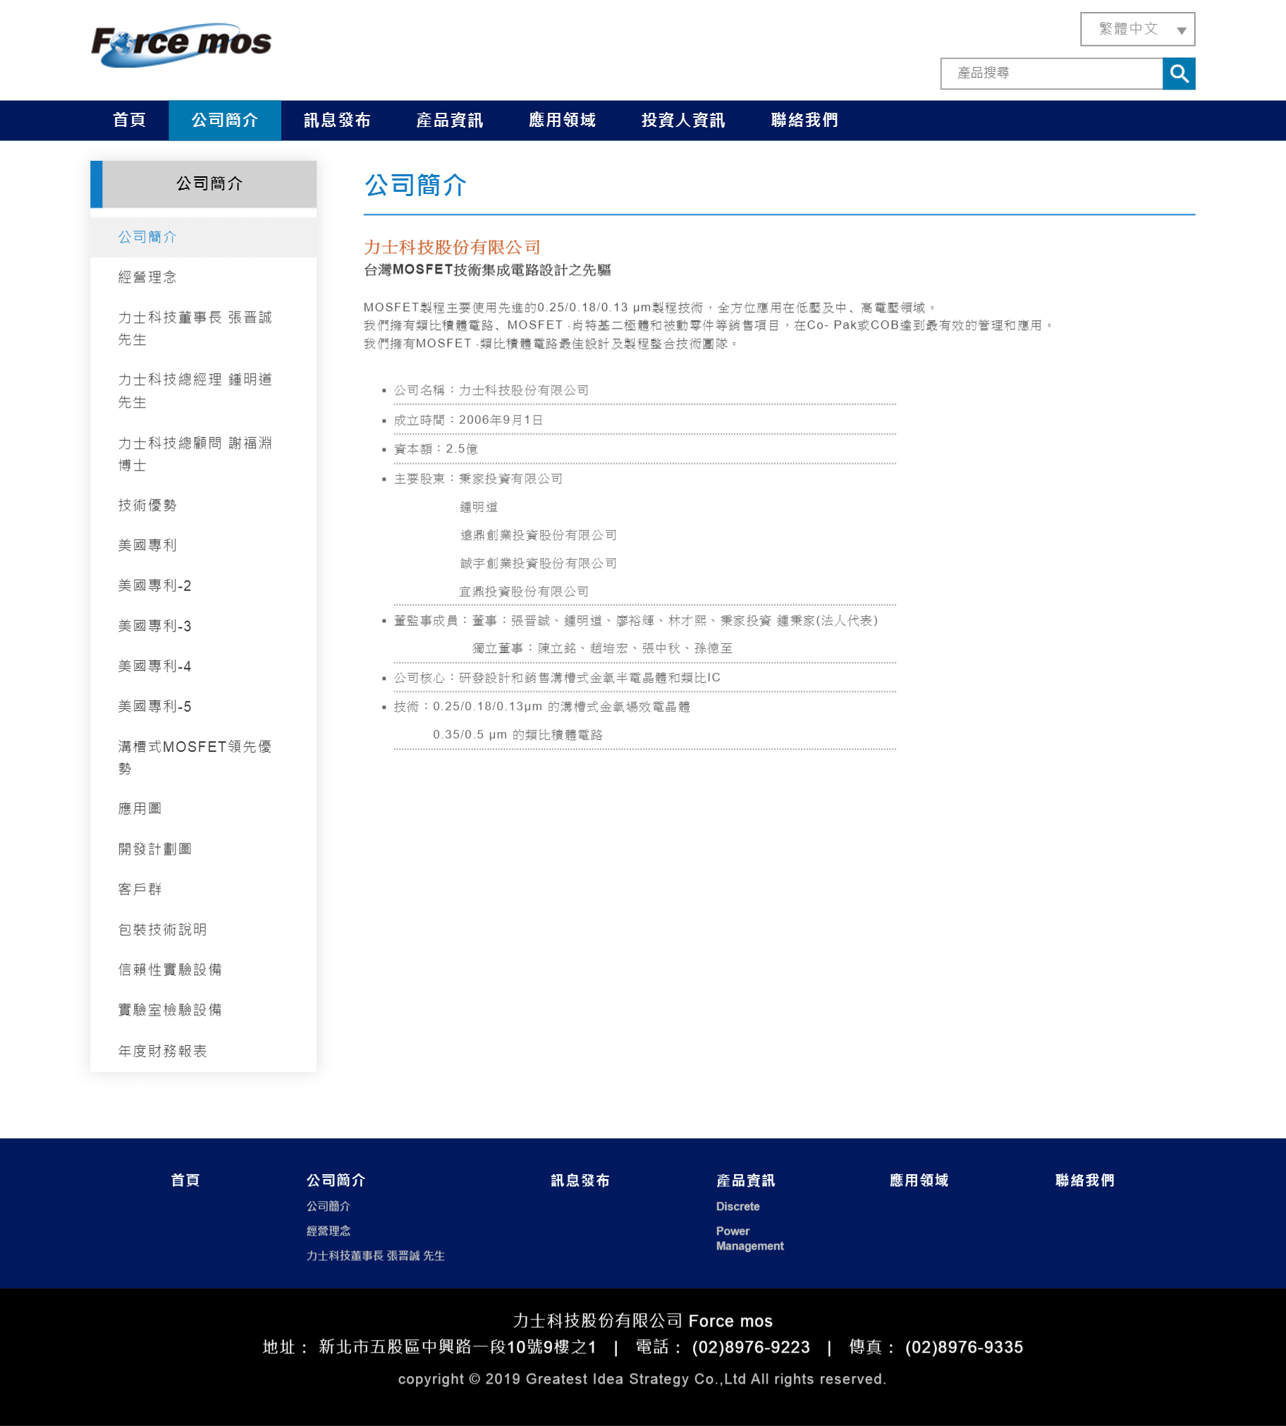This screenshot has width=1286, height=1426.
Task: Open 包裝技術說明 in the sidebar
Action: click(204, 930)
